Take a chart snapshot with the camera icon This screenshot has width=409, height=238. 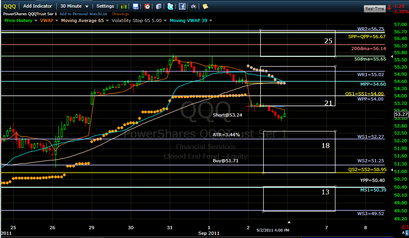[193, 6]
